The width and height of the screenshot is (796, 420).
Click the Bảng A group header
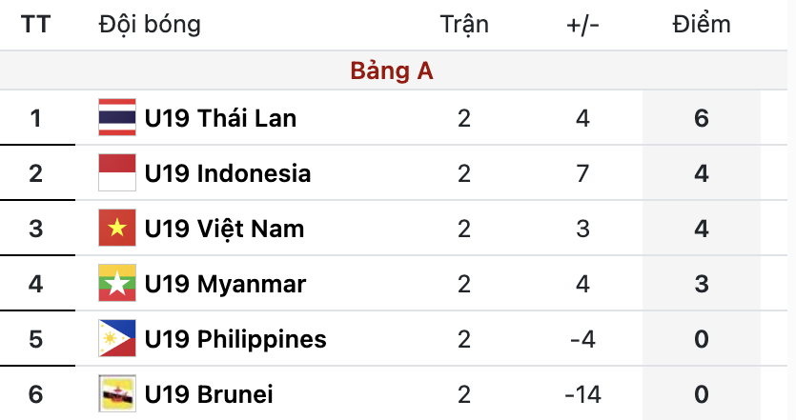(392, 71)
